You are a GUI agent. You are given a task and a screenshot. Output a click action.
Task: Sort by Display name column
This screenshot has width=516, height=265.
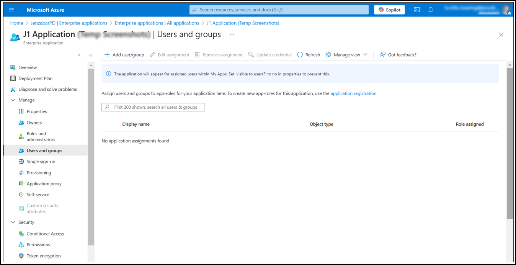pyautogui.click(x=136, y=124)
